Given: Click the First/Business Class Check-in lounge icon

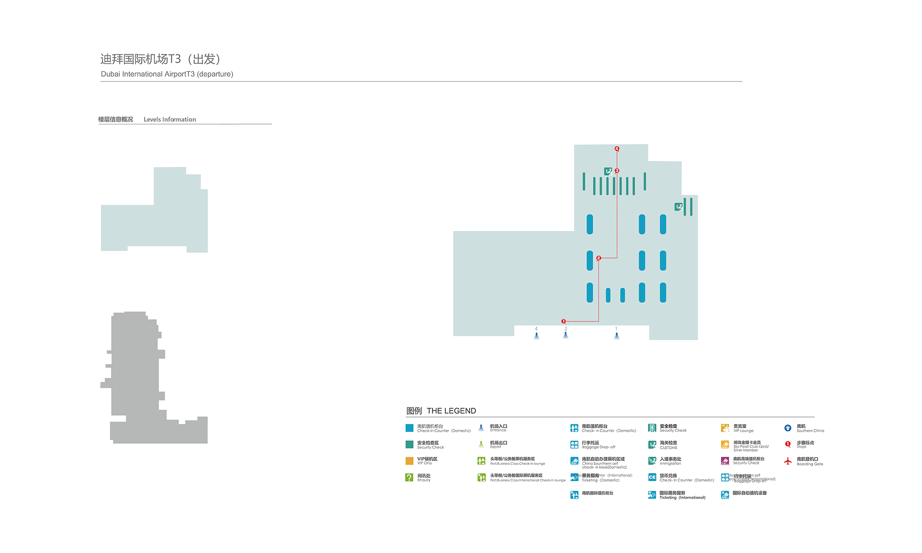Looking at the screenshot, I should [481, 461].
